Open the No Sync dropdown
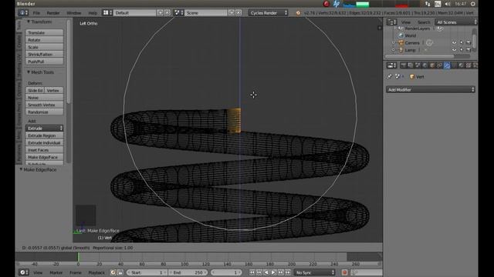494x277 pixels. tap(315, 272)
